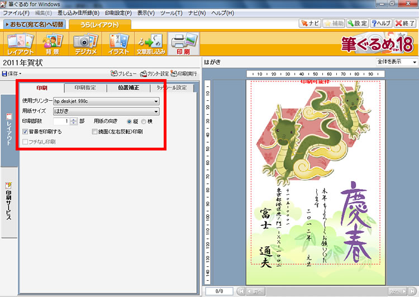This screenshot has height=297, width=419.
Task: Go to first page navigation button
Action: 241,291
